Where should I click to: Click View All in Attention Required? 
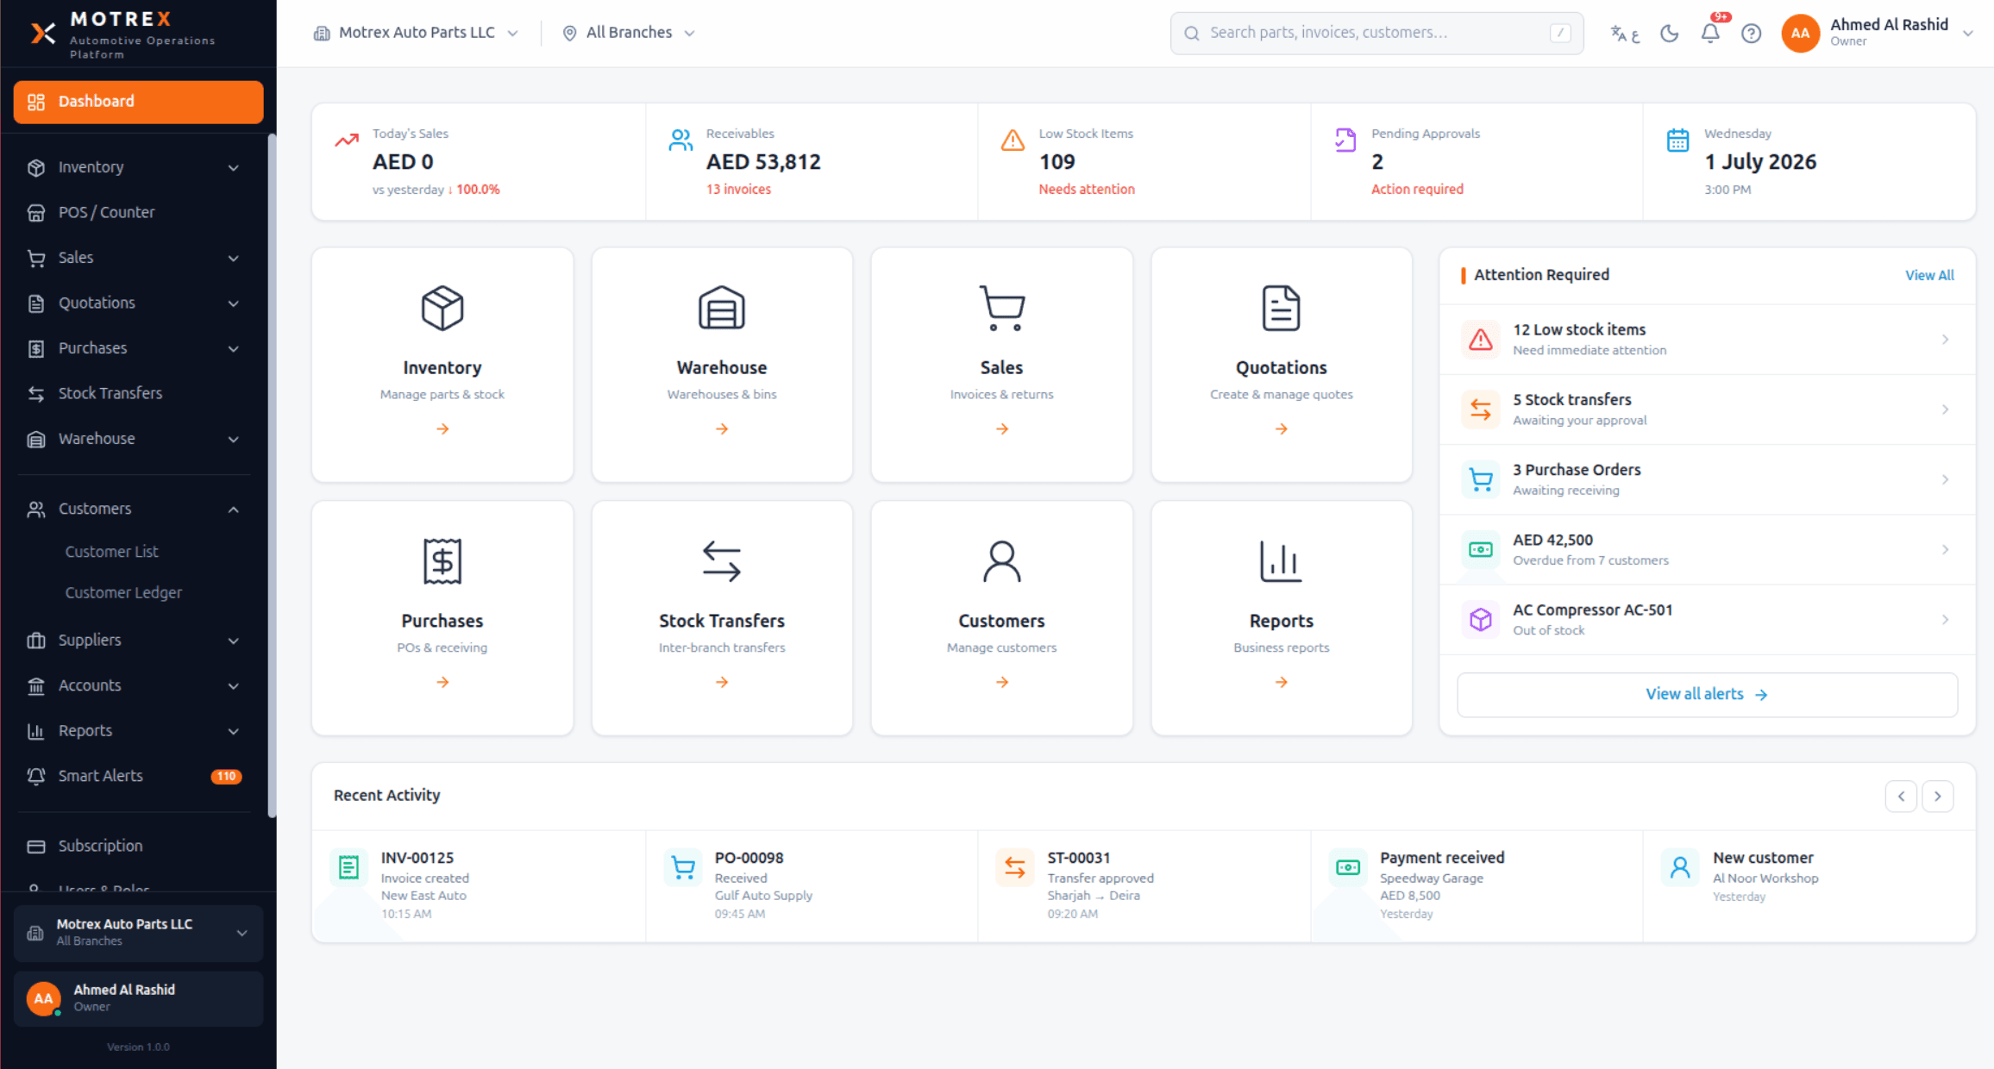(x=1929, y=275)
